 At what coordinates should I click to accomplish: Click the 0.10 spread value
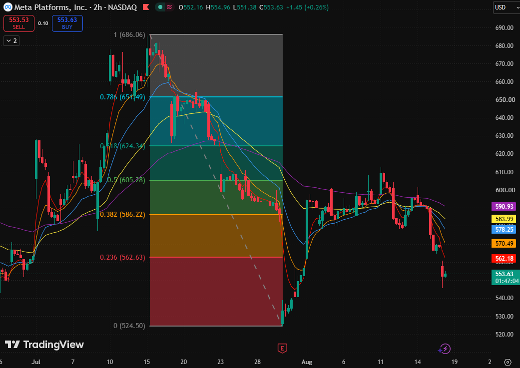pos(43,23)
